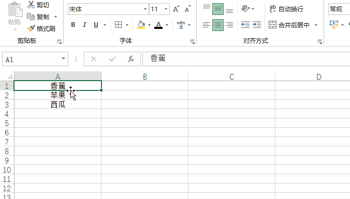Open the font name dropdown showing 宋体
Screen dimensions: 350x199
[x=145, y=9]
